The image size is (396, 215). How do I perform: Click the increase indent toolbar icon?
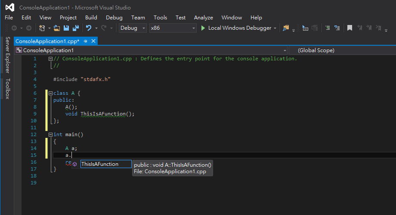point(315,28)
